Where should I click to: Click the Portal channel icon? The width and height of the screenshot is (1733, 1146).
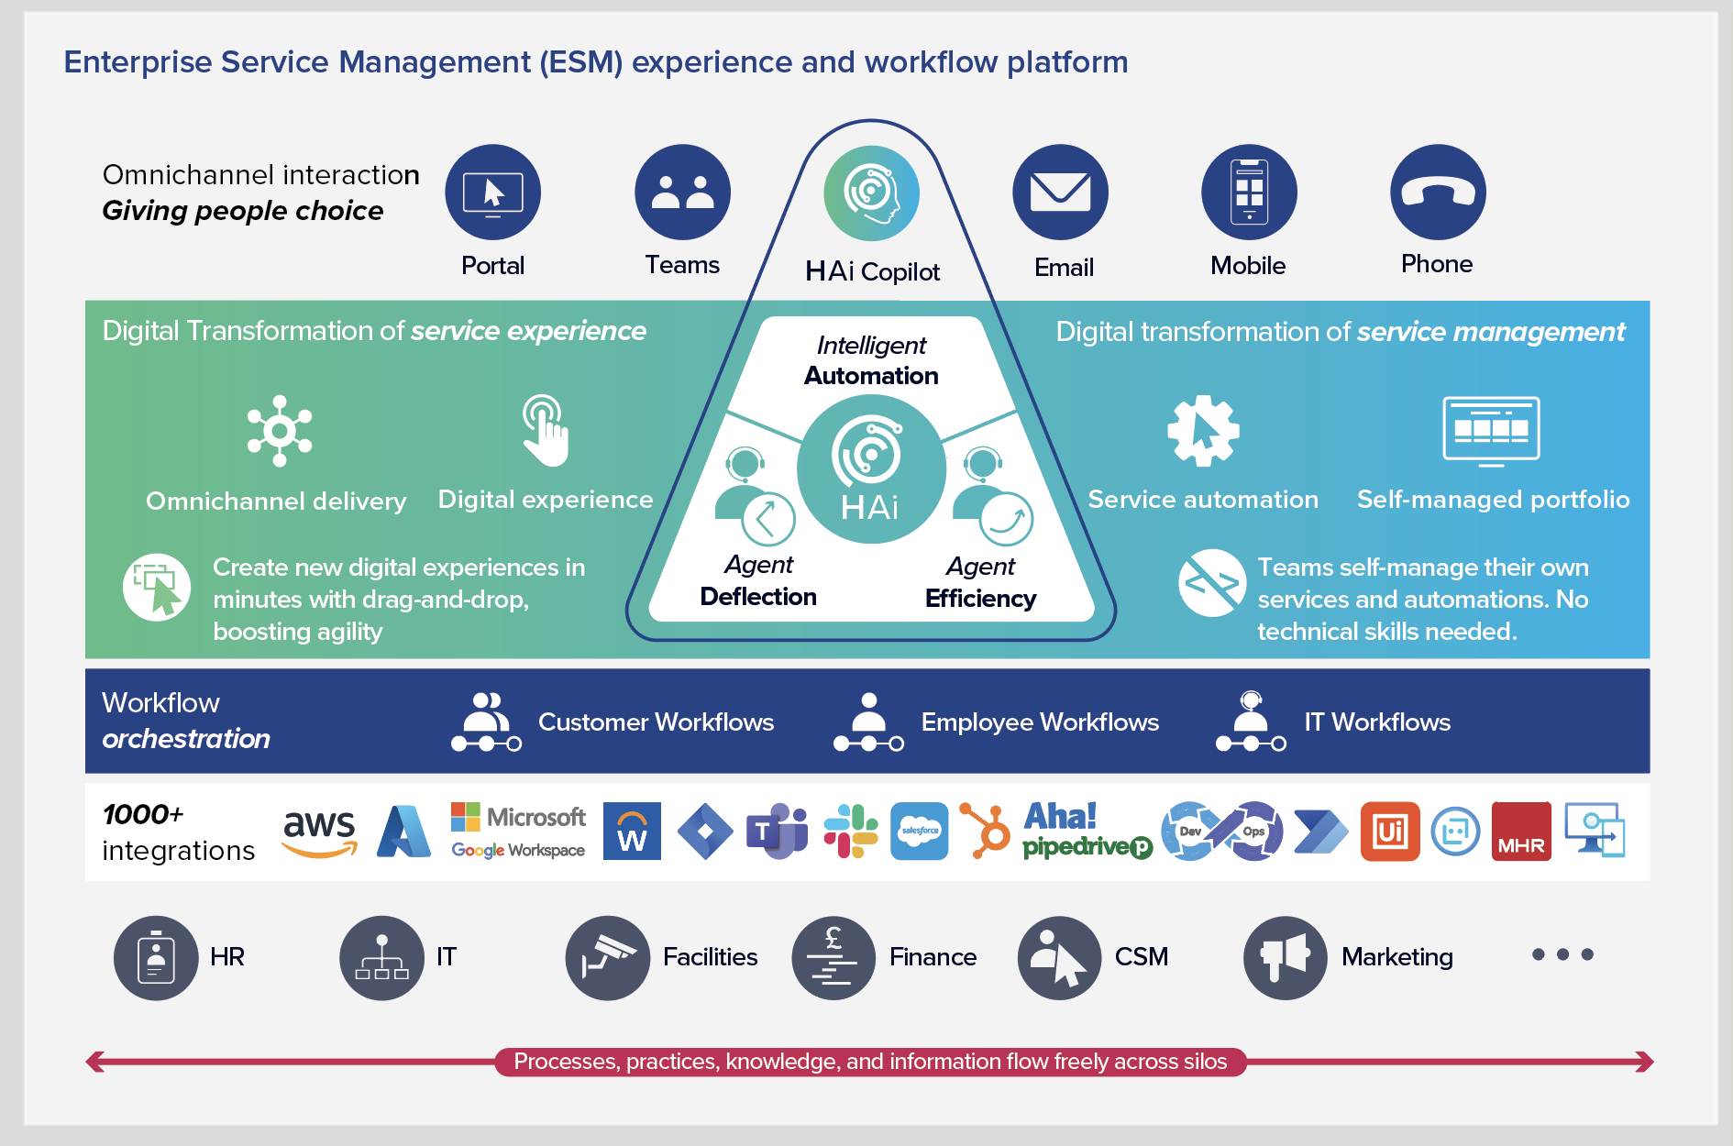pyautogui.click(x=492, y=192)
